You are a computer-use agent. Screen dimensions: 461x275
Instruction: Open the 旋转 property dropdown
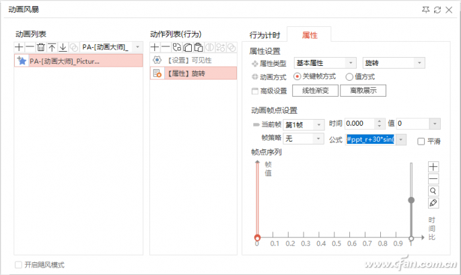419,63
